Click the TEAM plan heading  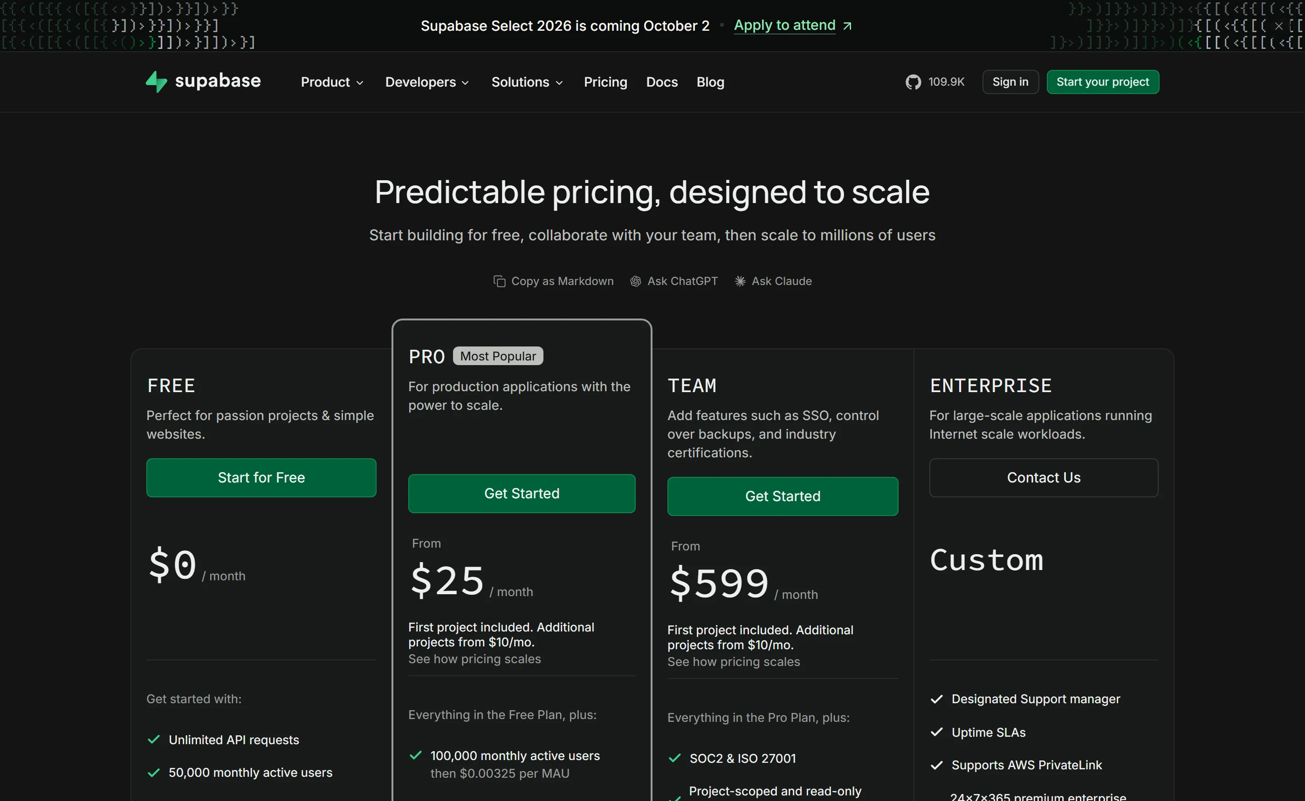(692, 386)
